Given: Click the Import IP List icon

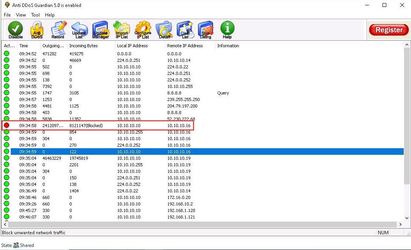Looking at the screenshot, I should [122, 30].
